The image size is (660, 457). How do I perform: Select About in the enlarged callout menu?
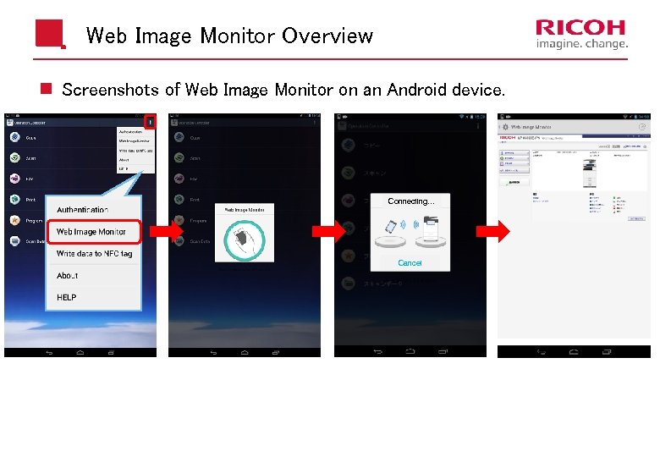(x=68, y=276)
